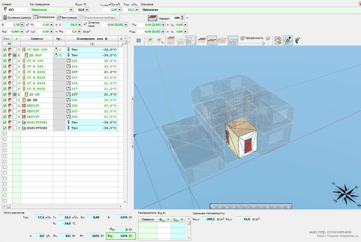The image size is (361, 242).
Task: Show the whole building view (green circle house icon)
Action: [x=150, y=40]
